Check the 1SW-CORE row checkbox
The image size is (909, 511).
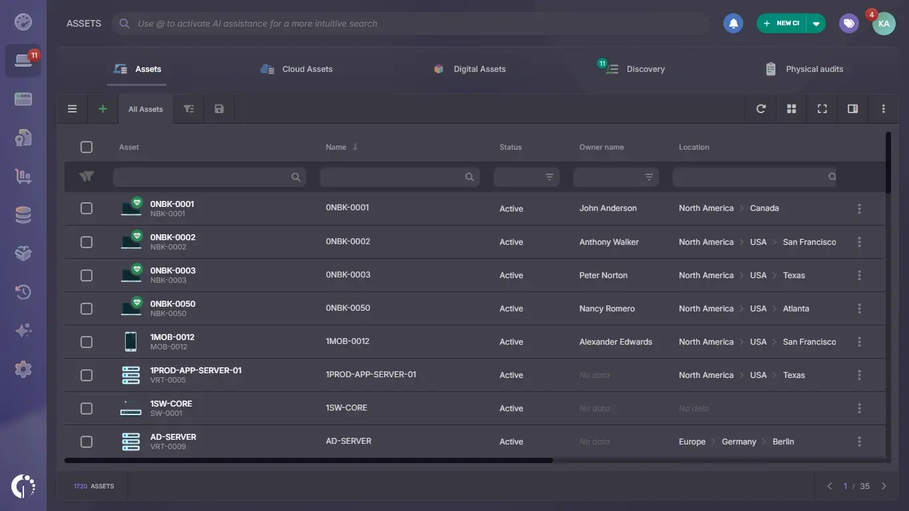[x=87, y=408]
